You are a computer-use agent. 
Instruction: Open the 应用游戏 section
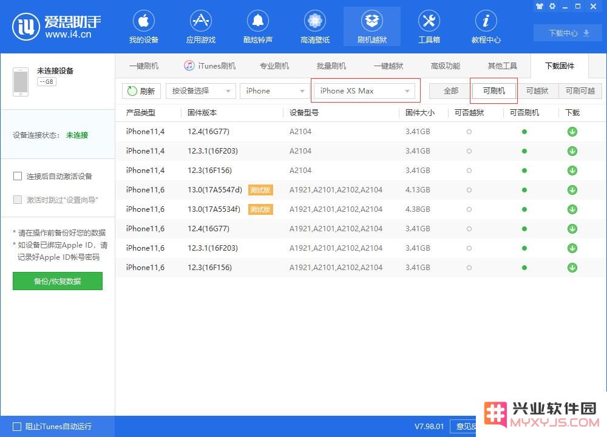pos(200,27)
